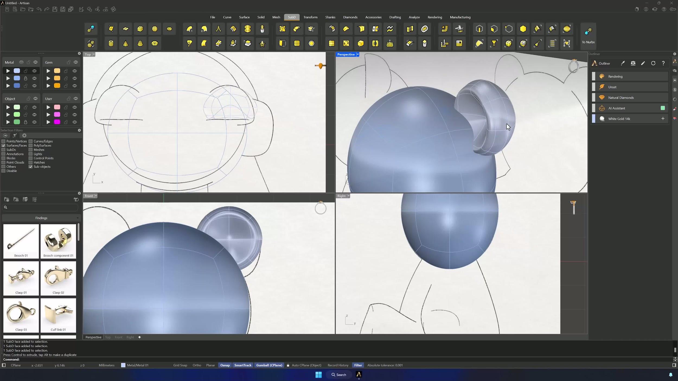This screenshot has width=678, height=381.
Task: Switch to the Rendering ribbon tab
Action: coord(435,17)
